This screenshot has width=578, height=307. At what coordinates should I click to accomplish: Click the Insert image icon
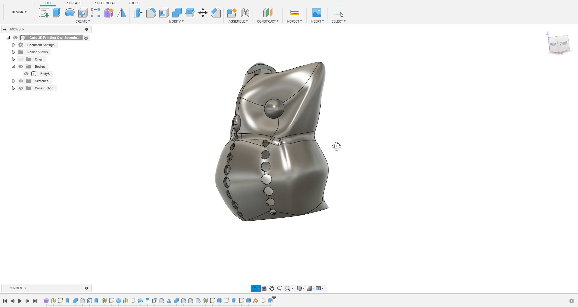tap(317, 13)
